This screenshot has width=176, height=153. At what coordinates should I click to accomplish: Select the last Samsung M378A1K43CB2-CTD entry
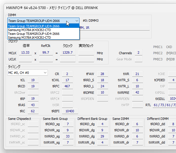coord(43,38)
